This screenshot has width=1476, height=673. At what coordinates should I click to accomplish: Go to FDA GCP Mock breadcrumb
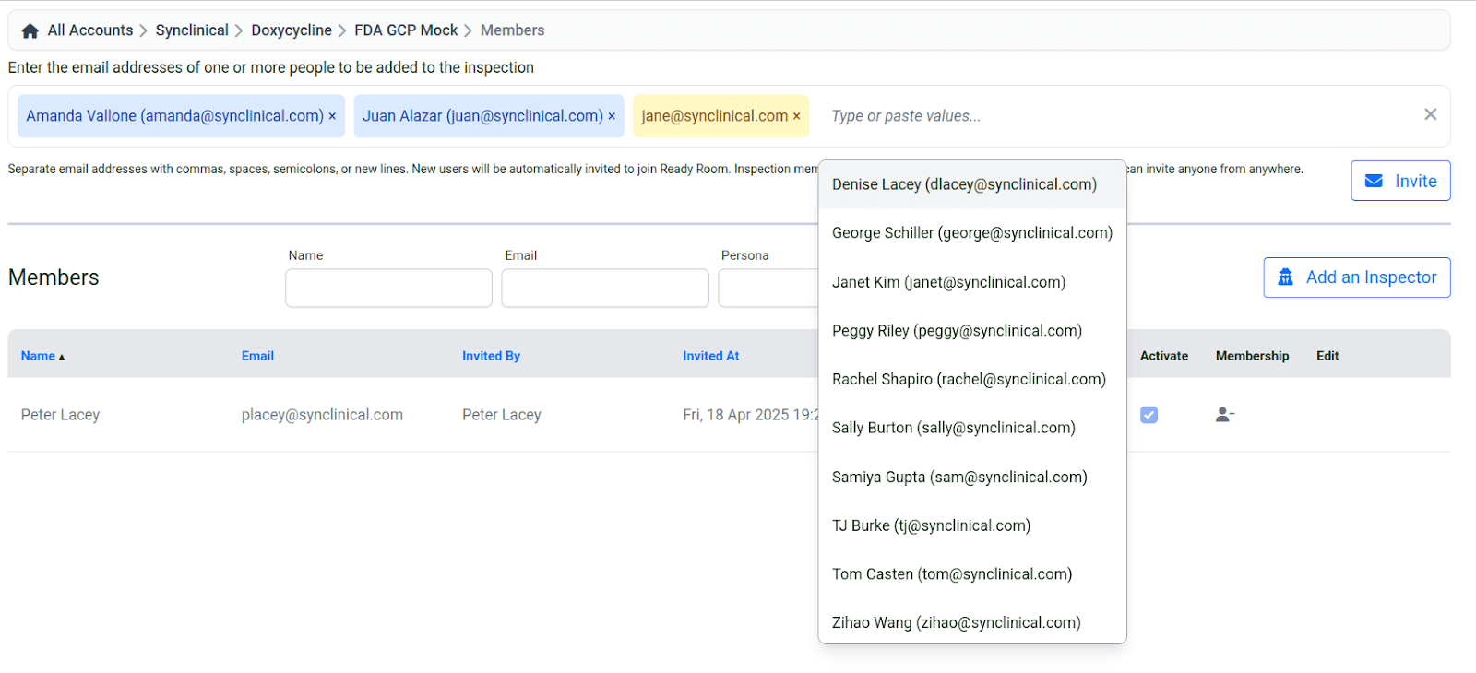(x=406, y=30)
